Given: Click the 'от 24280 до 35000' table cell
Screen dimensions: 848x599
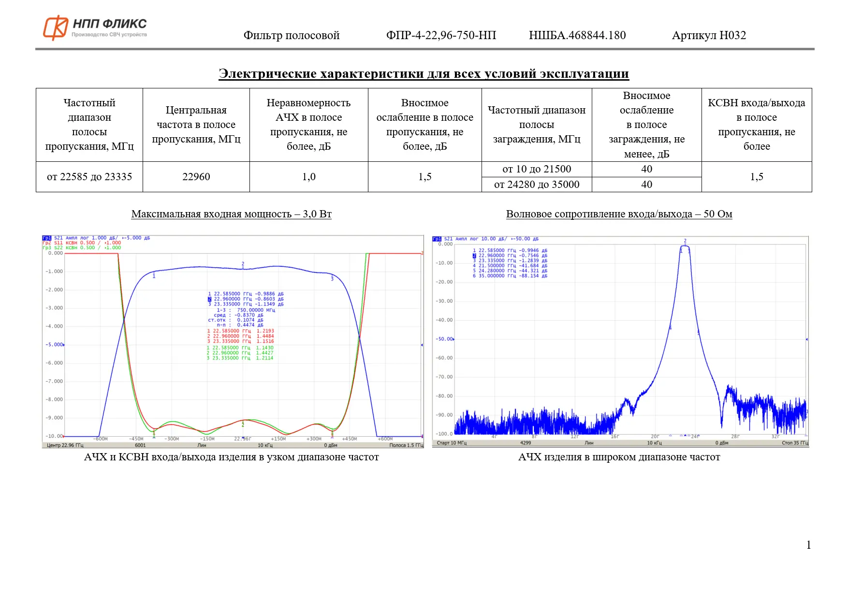Looking at the screenshot, I should 537,185.
